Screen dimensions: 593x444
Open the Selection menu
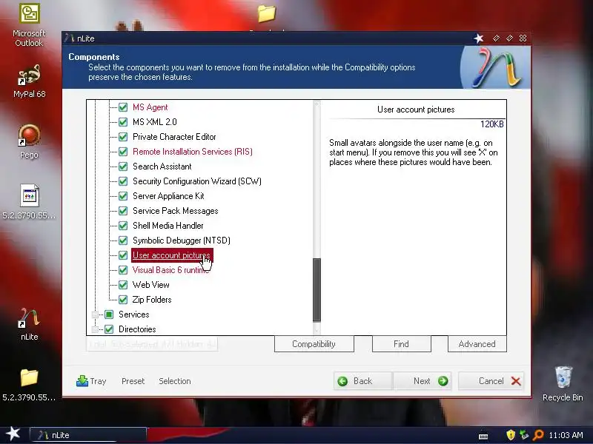click(175, 381)
